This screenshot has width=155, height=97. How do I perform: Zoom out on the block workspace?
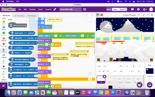[x=90, y=79]
